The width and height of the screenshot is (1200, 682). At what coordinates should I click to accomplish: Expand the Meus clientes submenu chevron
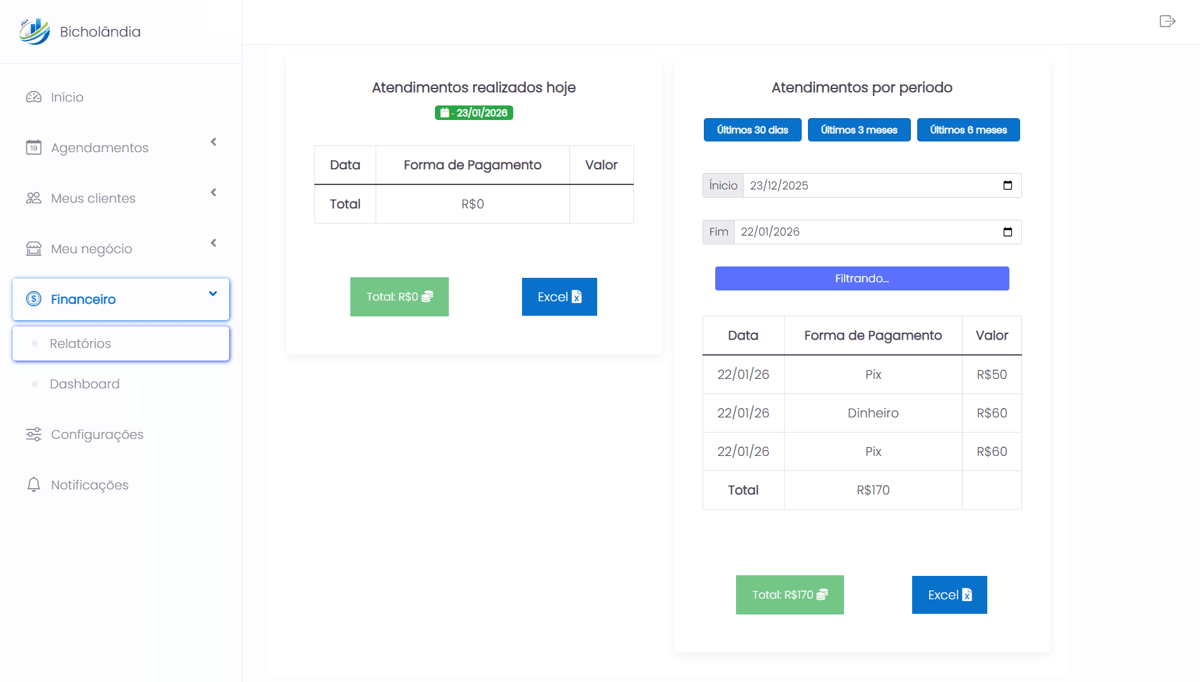(x=213, y=193)
